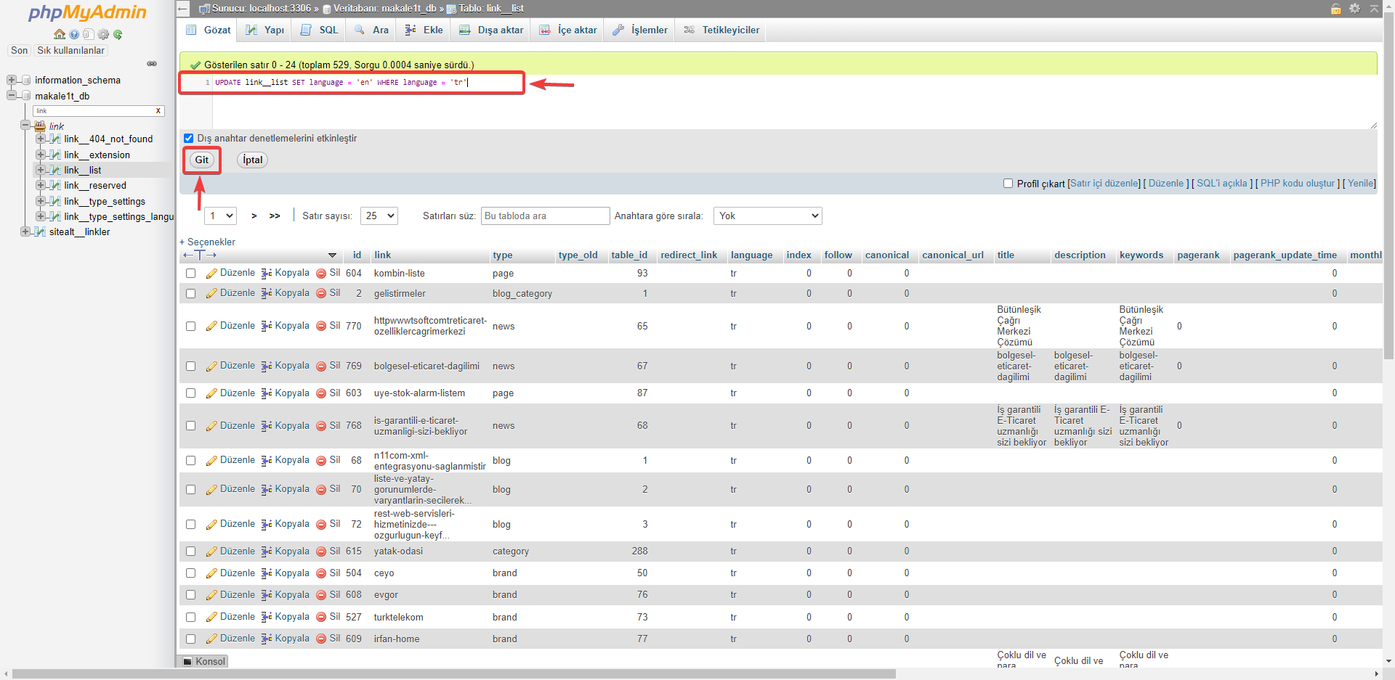This screenshot has height=680, width=1395.
Task: Open the Anahtara göre sırala dropdown
Action: coord(768,216)
